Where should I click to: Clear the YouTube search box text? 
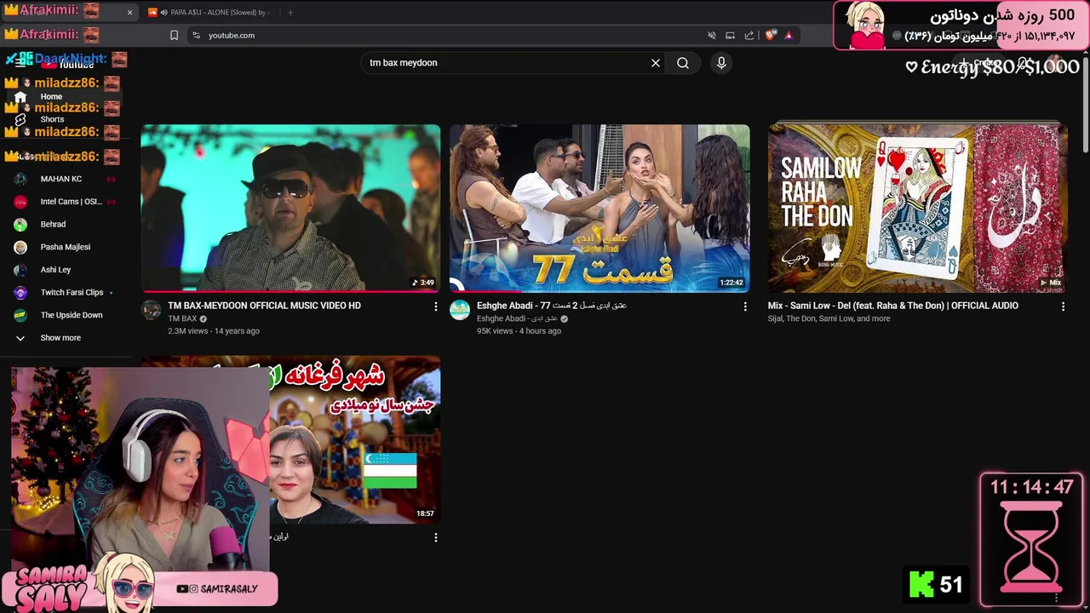[656, 63]
